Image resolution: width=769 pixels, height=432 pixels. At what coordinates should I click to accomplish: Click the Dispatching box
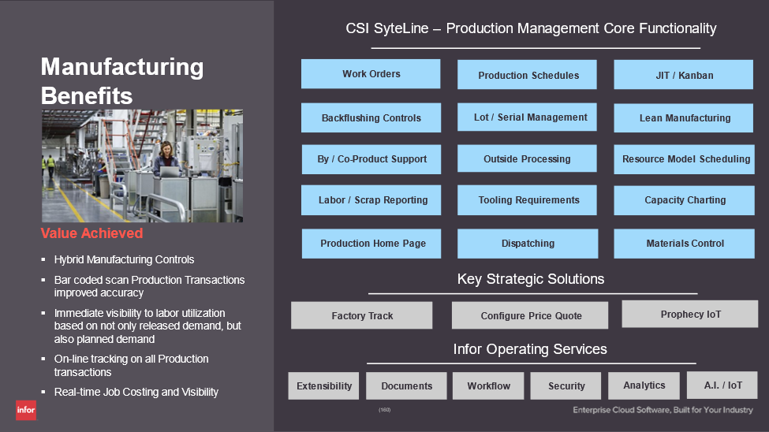click(528, 244)
